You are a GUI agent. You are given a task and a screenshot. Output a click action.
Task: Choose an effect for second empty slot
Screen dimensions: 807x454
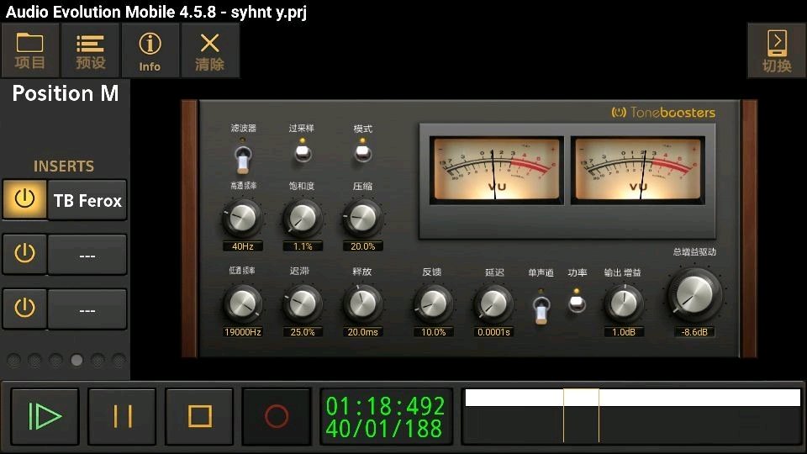[87, 254]
